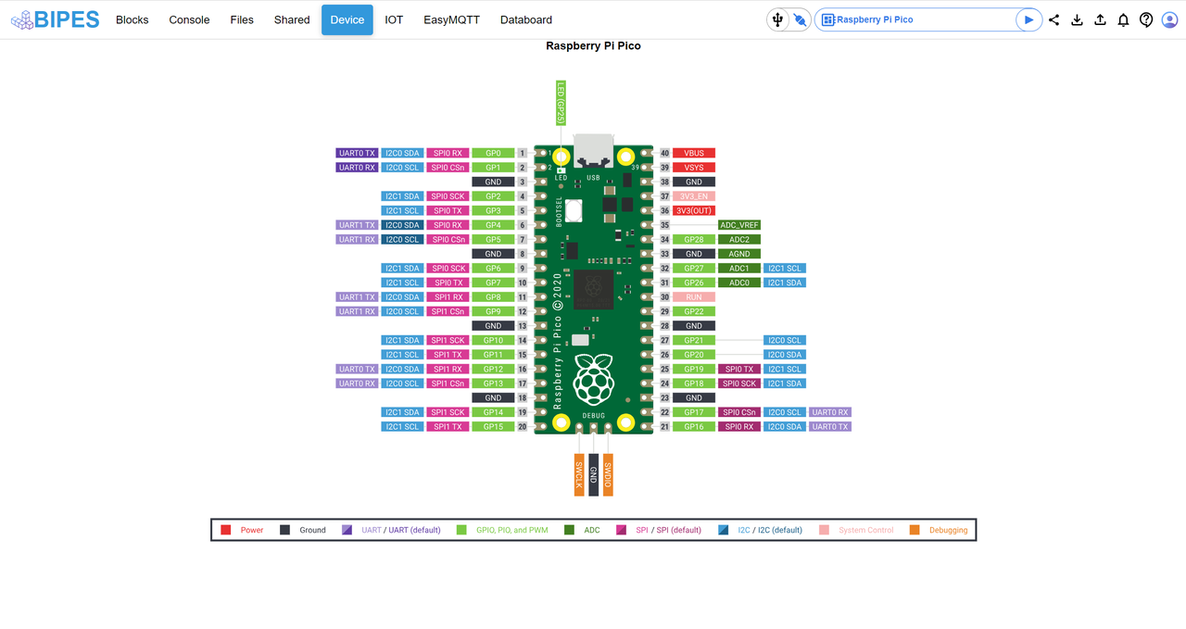Click the GPIO, PIO, and PWM legend text
This screenshot has height=629, width=1186.
click(x=514, y=530)
